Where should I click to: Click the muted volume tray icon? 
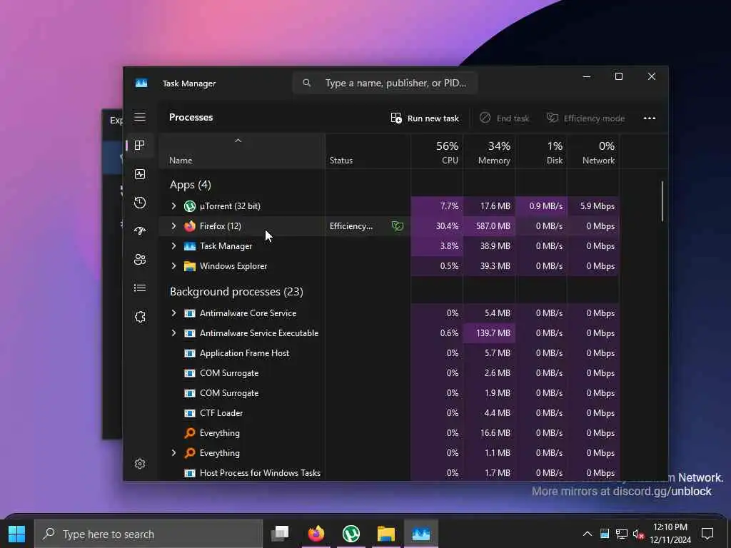(639, 534)
